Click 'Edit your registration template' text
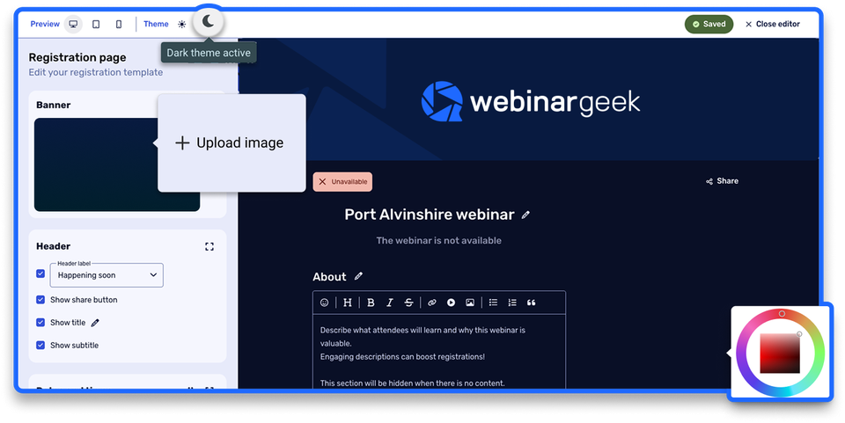The width and height of the screenshot is (845, 423). point(95,72)
